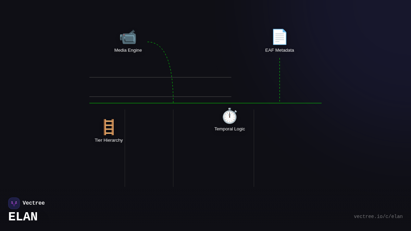Select the Temporal Logic stopwatch icon

click(x=229, y=116)
